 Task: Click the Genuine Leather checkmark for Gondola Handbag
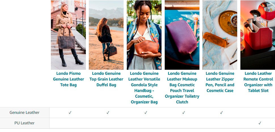click(x=146, y=112)
